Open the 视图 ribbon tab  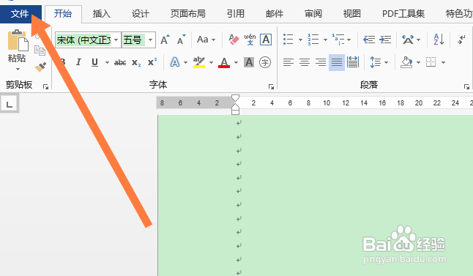[x=351, y=14]
